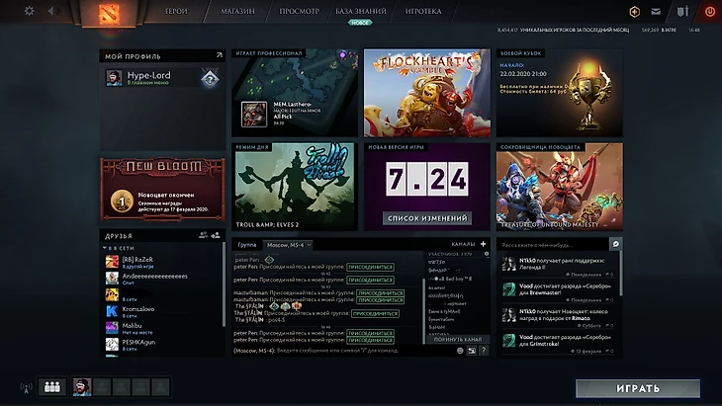Expand profile with the arrow icon
The height and width of the screenshot is (406, 722).
point(220,55)
